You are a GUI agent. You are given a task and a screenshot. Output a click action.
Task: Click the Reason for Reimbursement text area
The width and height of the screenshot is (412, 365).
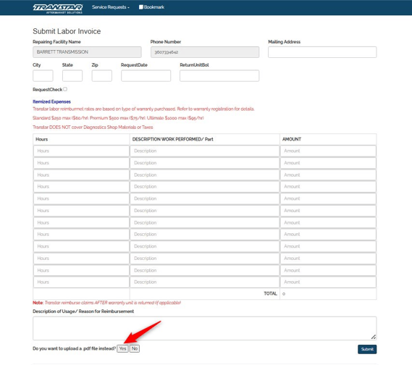point(204,328)
